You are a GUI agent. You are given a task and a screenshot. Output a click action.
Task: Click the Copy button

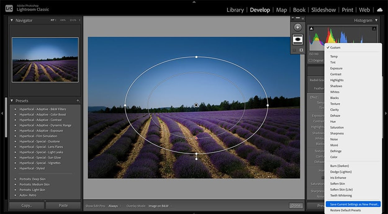pos(26,205)
